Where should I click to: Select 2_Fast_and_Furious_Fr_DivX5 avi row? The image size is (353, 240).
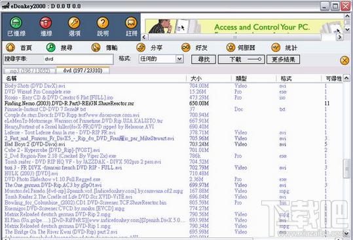click(x=174, y=138)
